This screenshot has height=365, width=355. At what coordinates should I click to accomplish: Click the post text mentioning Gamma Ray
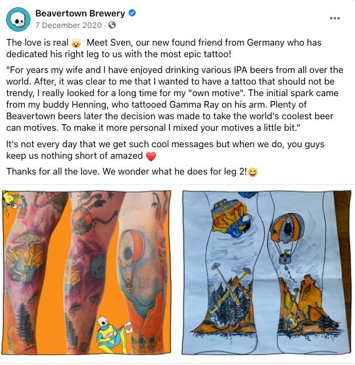click(x=156, y=105)
